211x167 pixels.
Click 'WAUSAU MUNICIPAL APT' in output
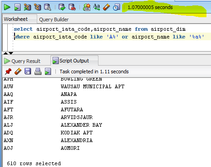pos(93,86)
